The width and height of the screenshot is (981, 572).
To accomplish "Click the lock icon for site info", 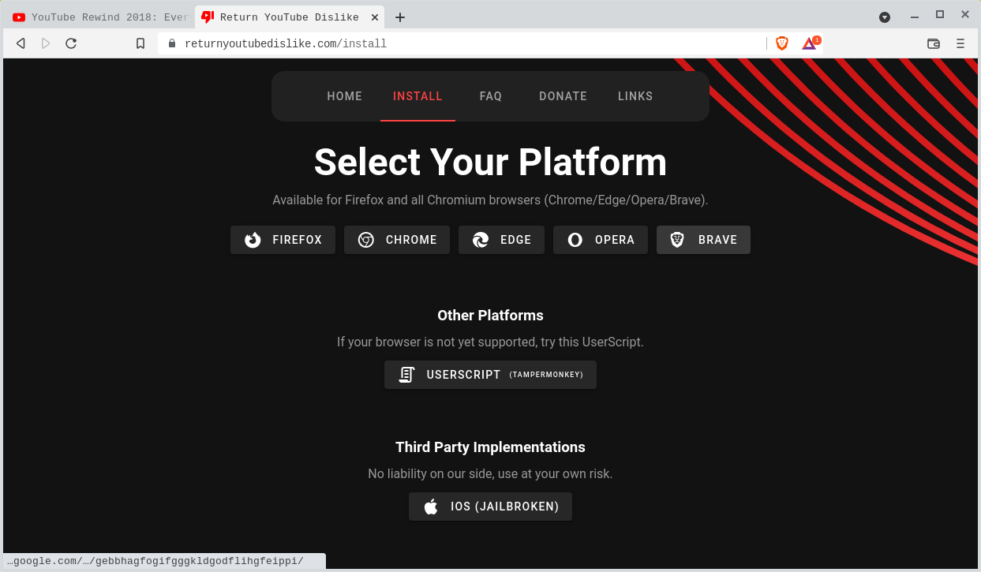I will 171,43.
